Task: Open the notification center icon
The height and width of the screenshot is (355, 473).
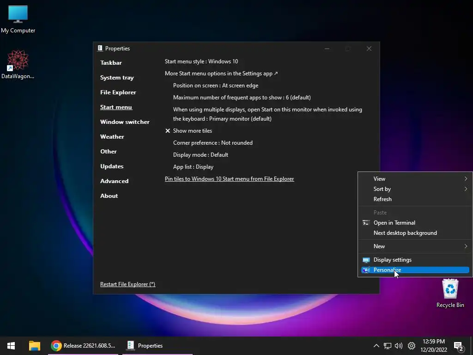Action: (459, 346)
